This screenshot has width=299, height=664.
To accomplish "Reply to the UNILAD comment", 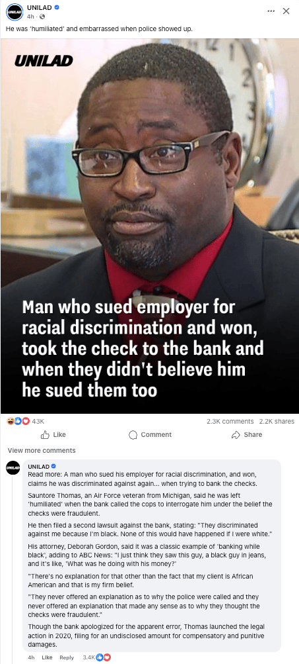I will pos(67,657).
